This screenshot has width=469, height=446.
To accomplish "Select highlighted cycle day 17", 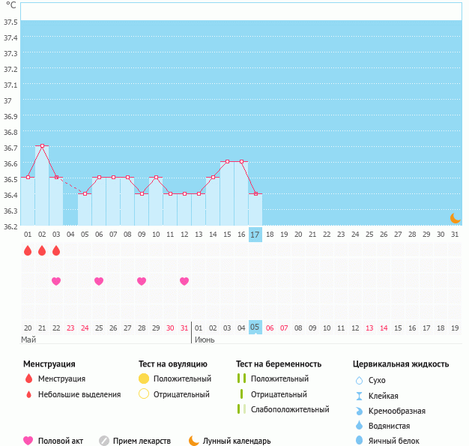I will point(255,235).
